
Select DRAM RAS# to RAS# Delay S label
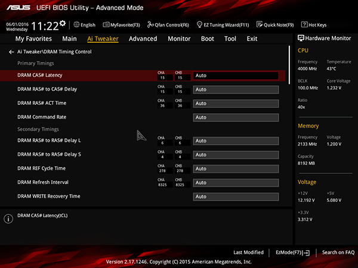point(49,154)
